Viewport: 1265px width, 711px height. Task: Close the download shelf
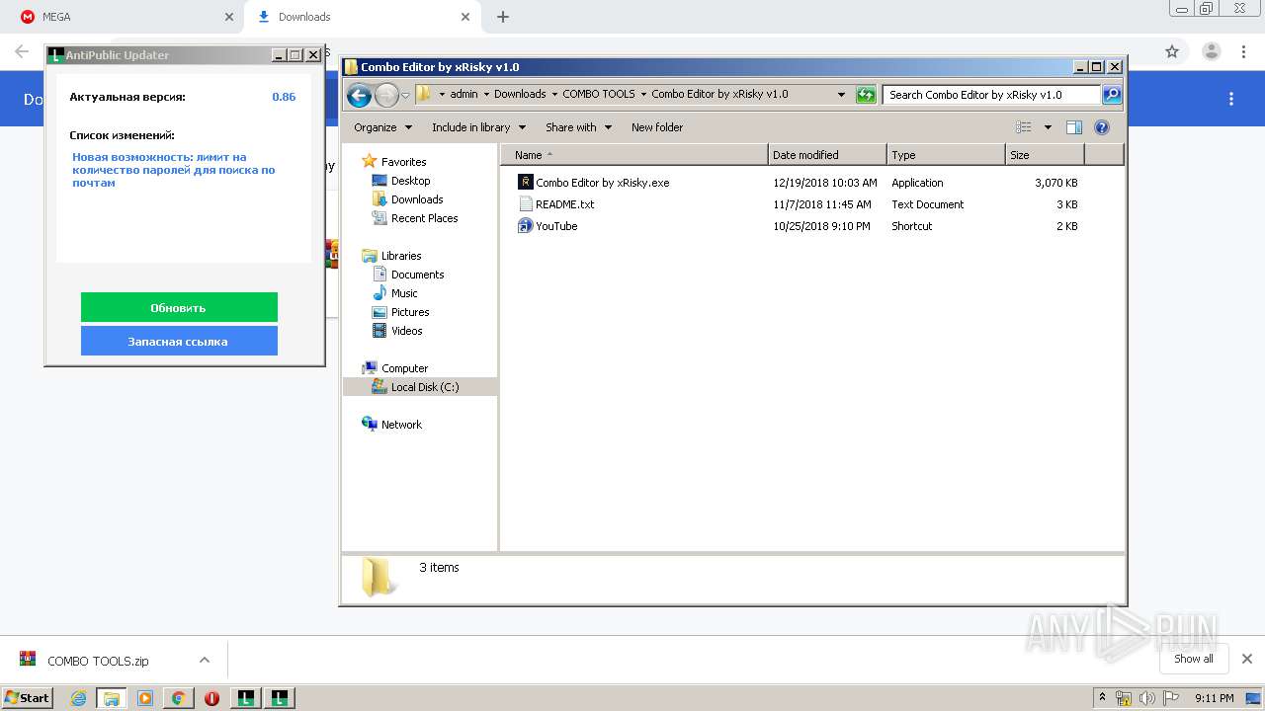[1247, 659]
